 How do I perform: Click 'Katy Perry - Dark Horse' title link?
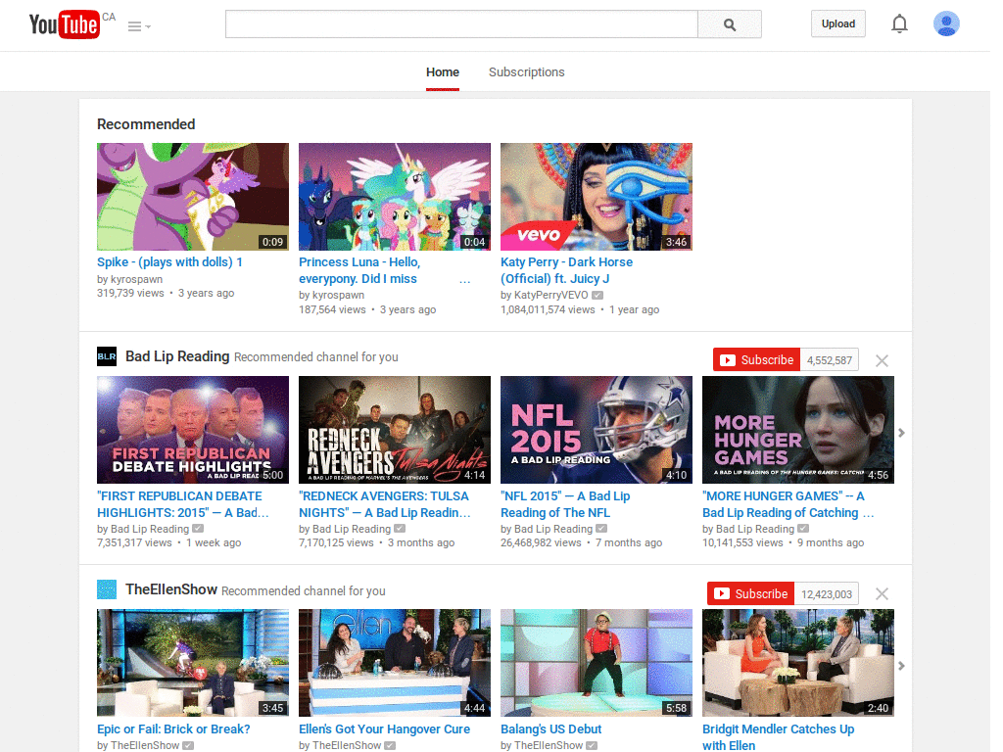click(566, 270)
